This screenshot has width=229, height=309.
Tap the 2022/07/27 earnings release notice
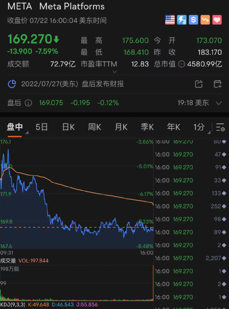(x=72, y=84)
